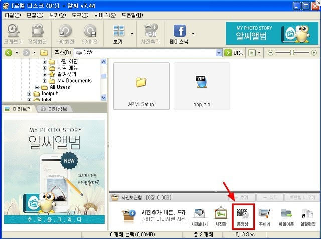The width and height of the screenshot is (321, 239).
Task: Expand the 즐겨찾기 tree node
Action: pos(45,74)
